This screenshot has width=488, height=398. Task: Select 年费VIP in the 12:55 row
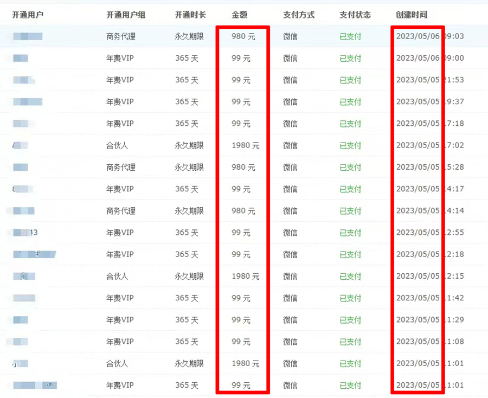pos(120,233)
